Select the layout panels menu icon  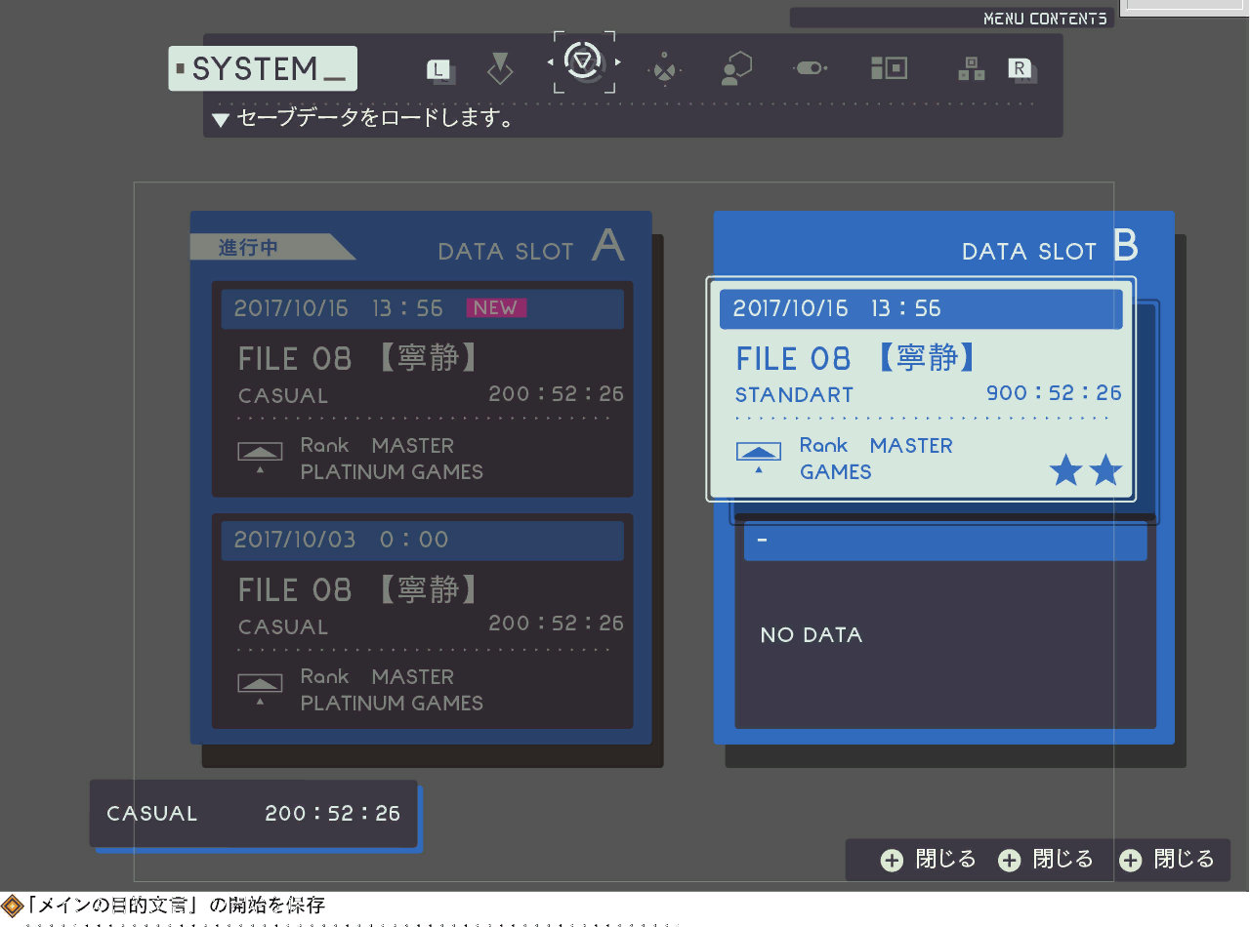tap(889, 67)
